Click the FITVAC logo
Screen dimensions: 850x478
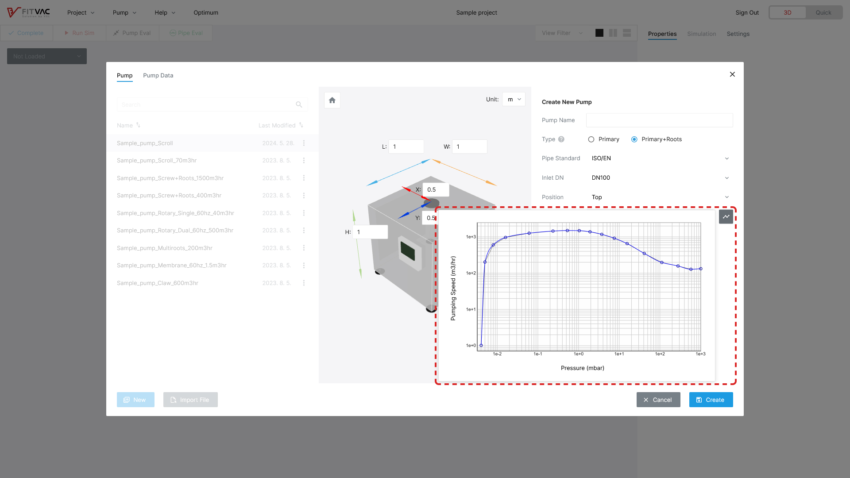point(28,12)
